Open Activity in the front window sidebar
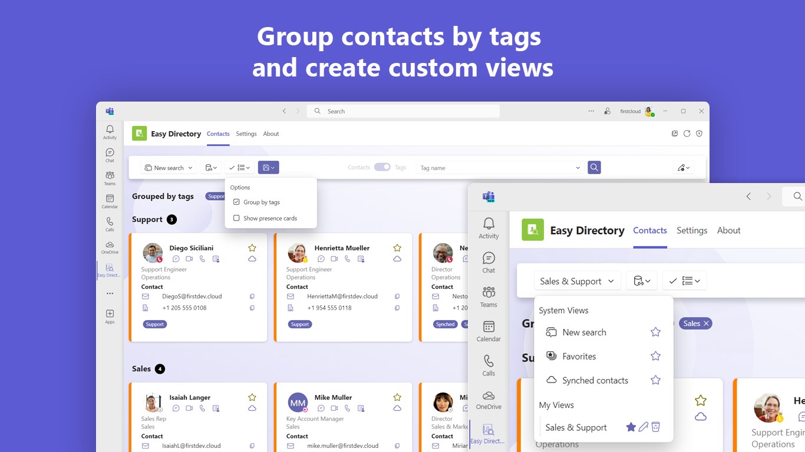805x452 pixels. (489, 228)
